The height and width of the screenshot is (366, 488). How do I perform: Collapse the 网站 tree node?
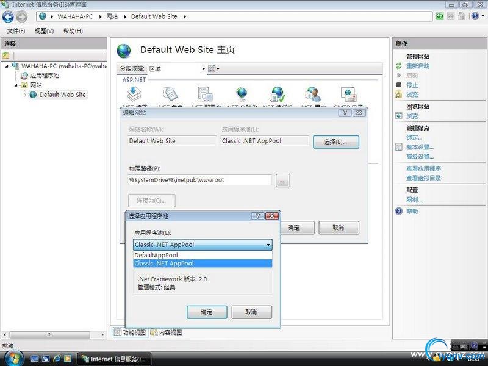[16, 85]
